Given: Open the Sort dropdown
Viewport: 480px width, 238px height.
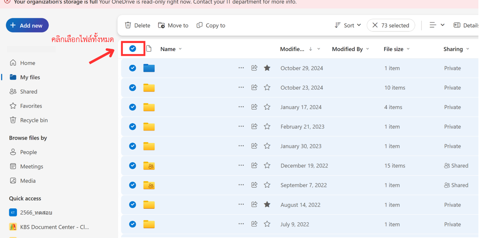Looking at the screenshot, I should [x=348, y=25].
